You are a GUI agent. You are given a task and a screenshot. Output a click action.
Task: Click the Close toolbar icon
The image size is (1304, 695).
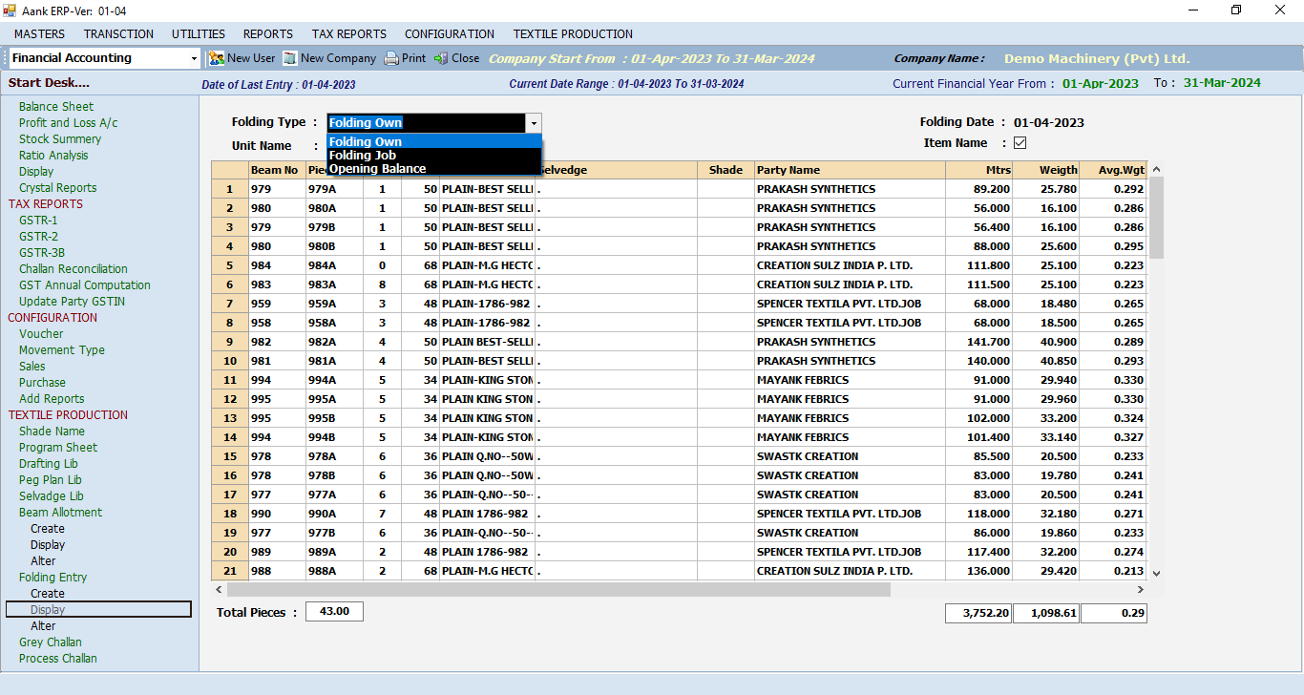click(x=441, y=58)
